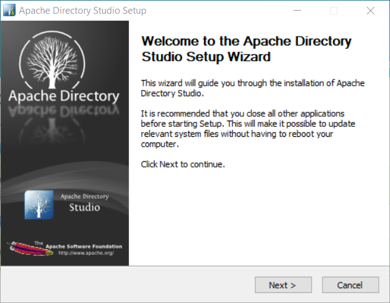Click the mirrored reflection of Apache Directory text
The width and height of the screenshot is (390, 303).
click(64, 111)
